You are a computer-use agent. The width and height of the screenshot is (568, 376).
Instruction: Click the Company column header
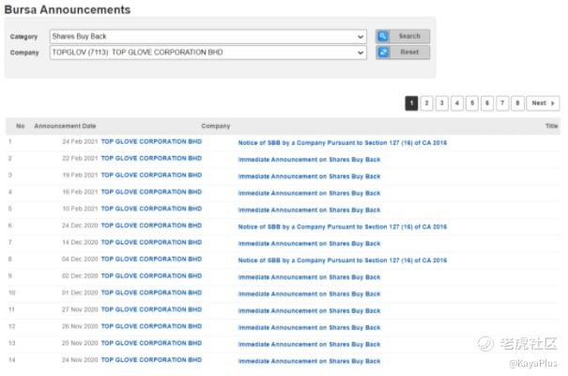[x=216, y=126]
